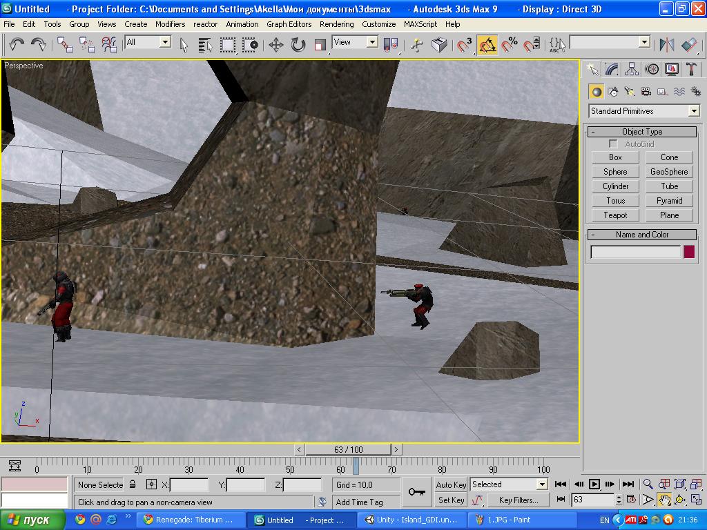Open Edit Named Selection Sets

(557, 45)
